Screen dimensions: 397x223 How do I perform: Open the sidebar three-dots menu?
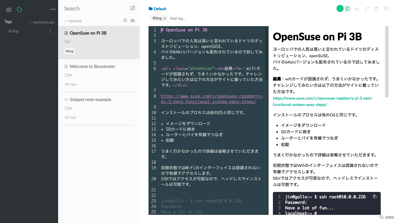[x=53, y=9]
